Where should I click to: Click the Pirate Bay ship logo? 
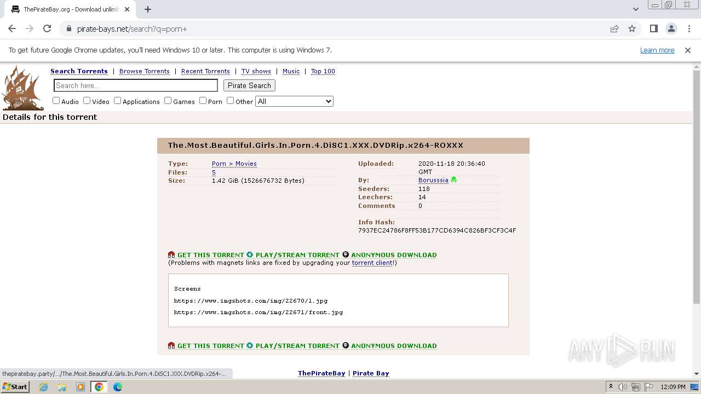pyautogui.click(x=22, y=88)
